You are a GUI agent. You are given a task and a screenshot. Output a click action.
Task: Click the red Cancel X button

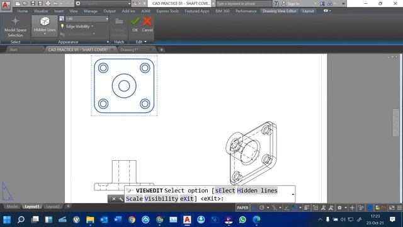pyautogui.click(x=147, y=25)
